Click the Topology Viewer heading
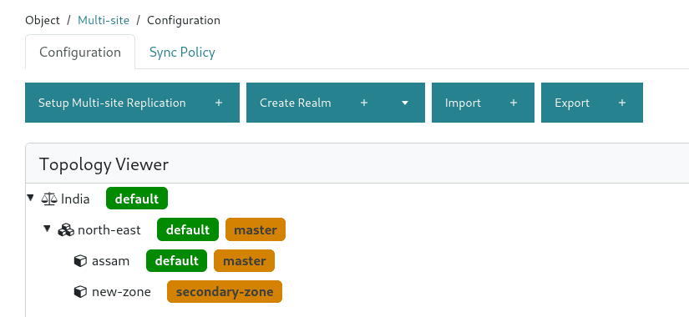689x317 pixels. (104, 164)
